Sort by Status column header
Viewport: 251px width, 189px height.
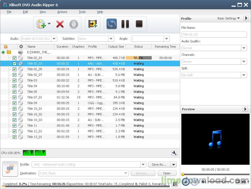(138, 47)
